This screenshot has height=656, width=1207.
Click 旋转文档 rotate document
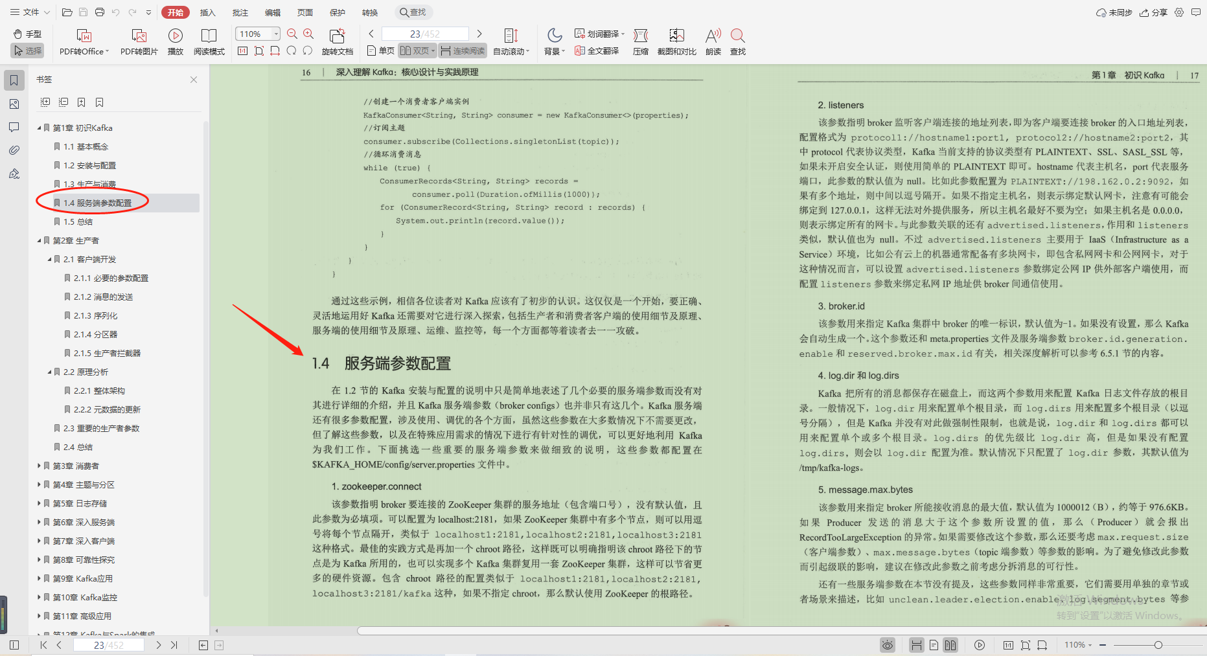coord(337,42)
